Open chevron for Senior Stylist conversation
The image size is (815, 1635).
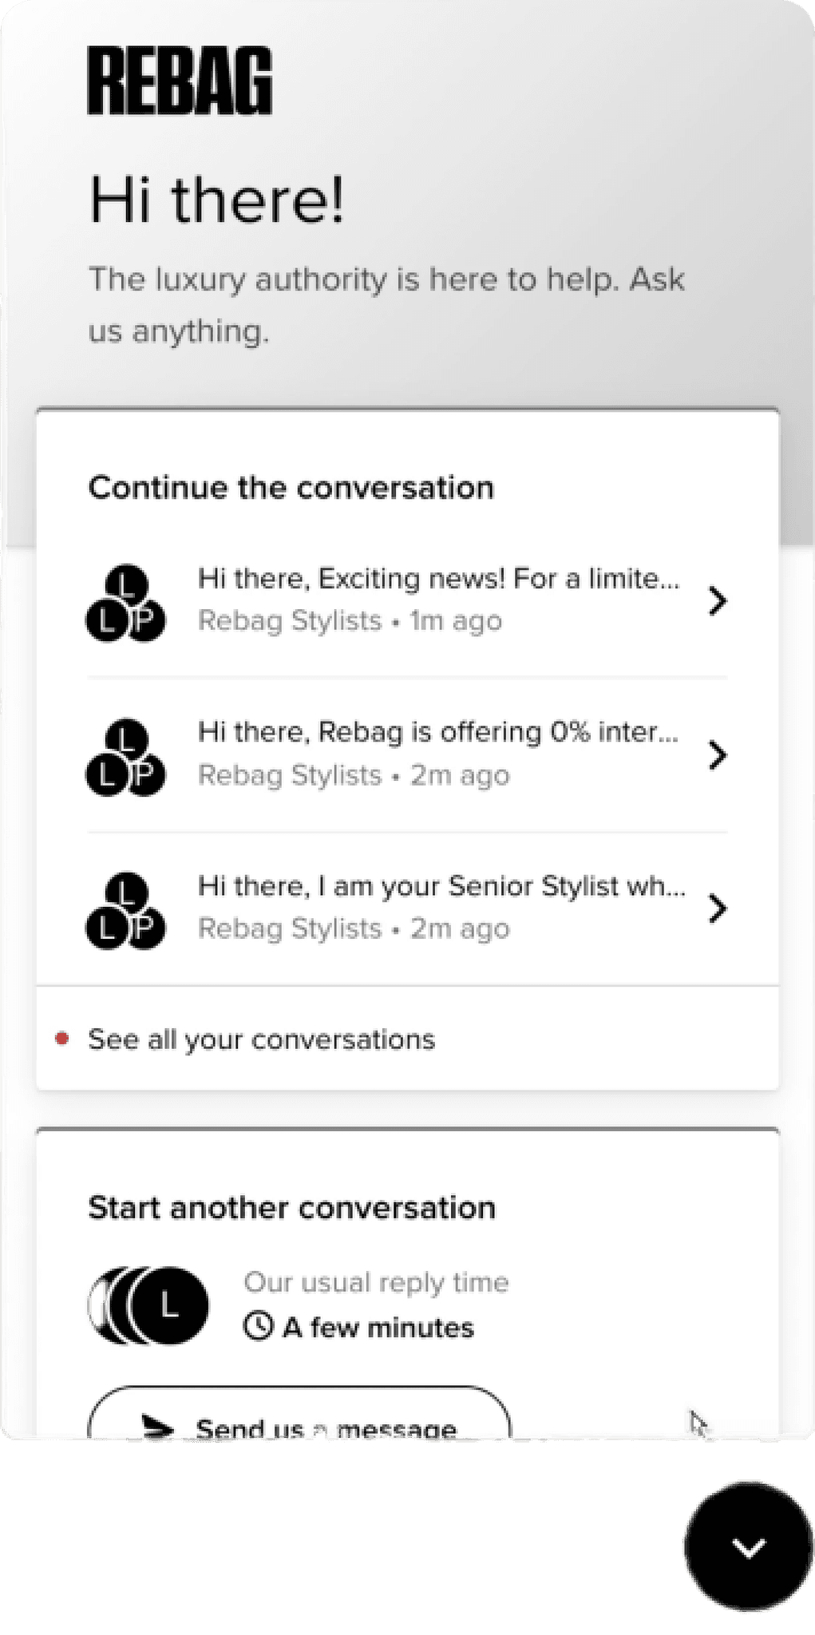coord(718,909)
